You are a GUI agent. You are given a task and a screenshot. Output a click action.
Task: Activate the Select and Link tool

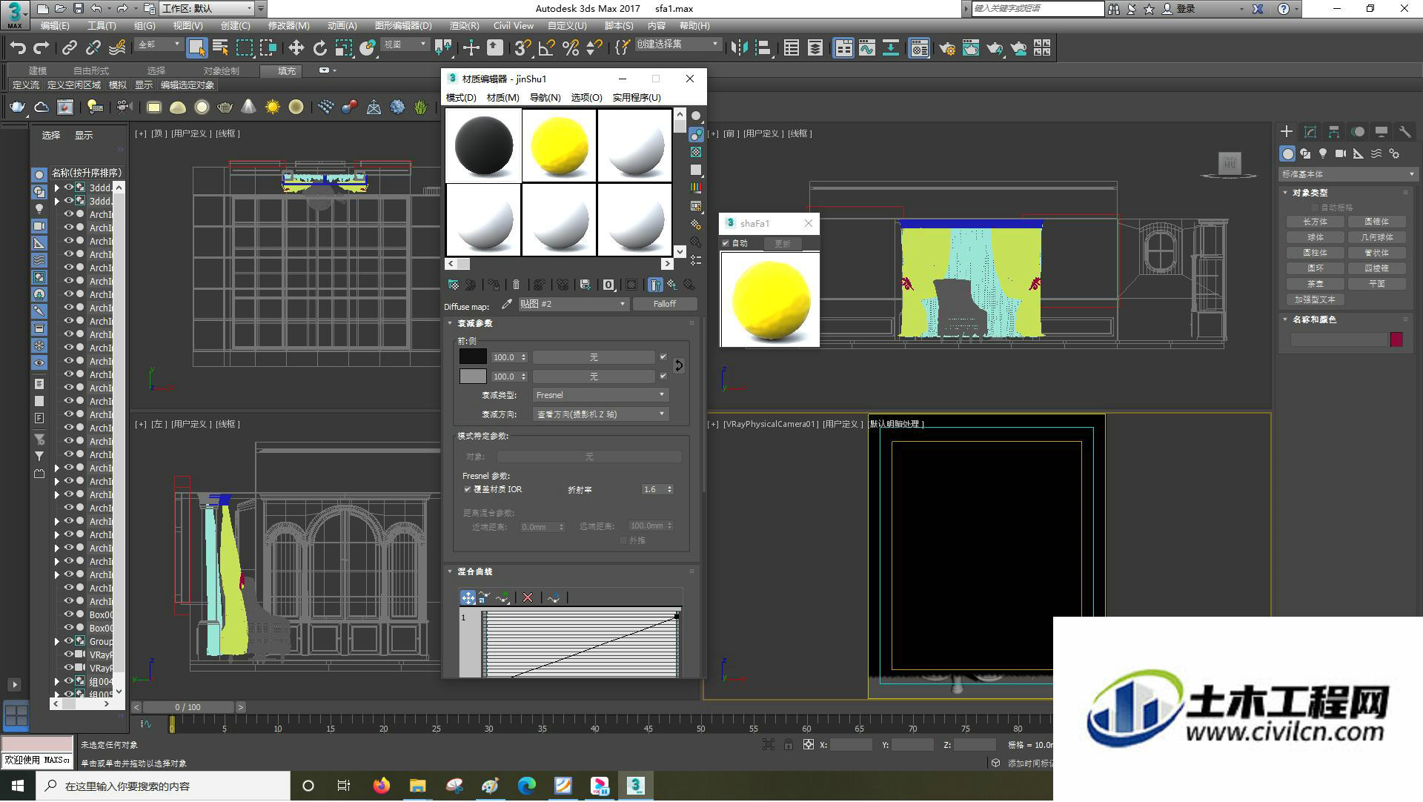coord(70,48)
